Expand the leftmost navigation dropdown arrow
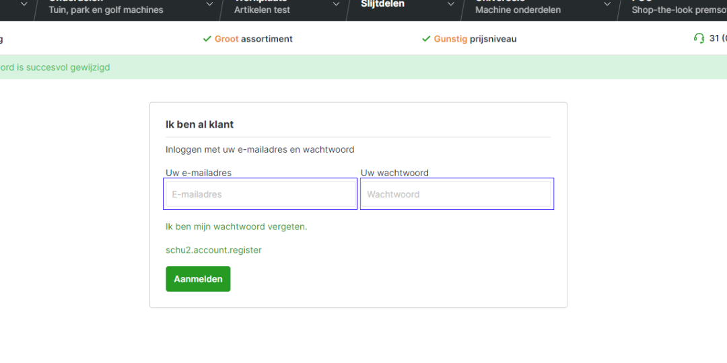 [x=24, y=5]
